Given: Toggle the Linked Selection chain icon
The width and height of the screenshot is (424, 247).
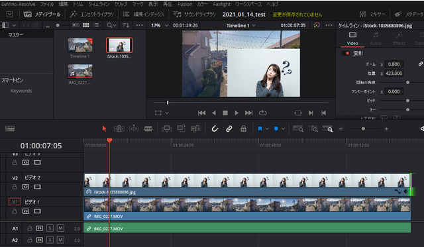Looking at the screenshot, I should click(229, 129).
